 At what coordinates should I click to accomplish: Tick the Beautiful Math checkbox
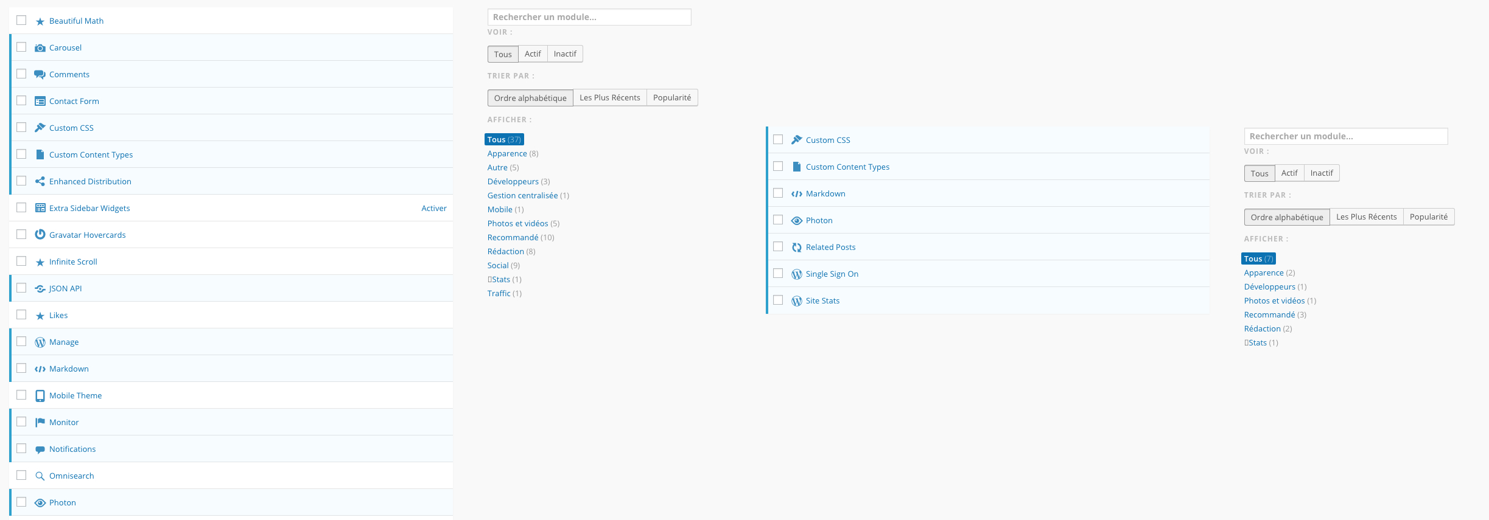(21, 20)
